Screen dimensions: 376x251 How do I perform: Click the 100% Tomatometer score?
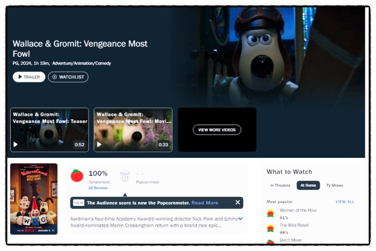(98, 174)
